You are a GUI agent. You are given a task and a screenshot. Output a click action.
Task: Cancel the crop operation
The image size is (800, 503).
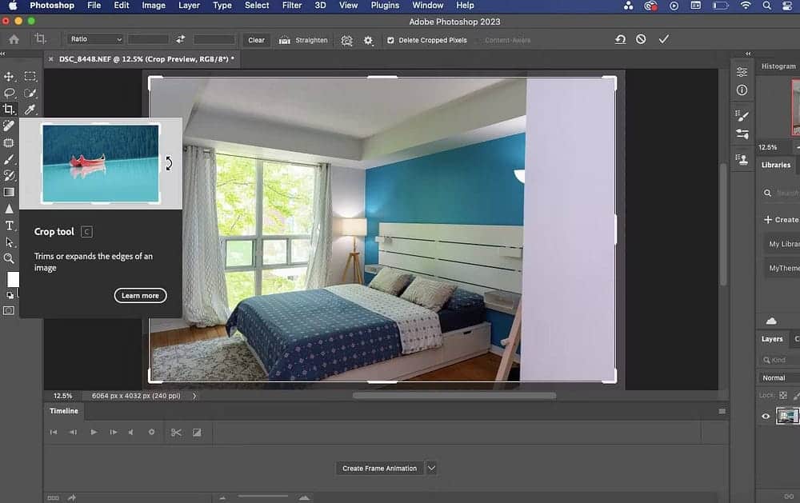click(641, 39)
